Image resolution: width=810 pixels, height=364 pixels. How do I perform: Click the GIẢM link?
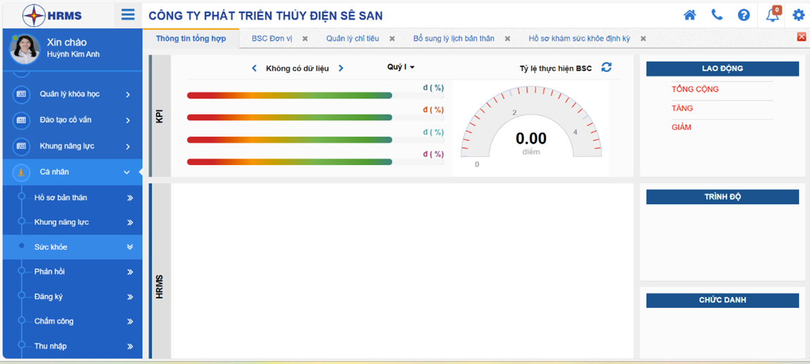[681, 128]
